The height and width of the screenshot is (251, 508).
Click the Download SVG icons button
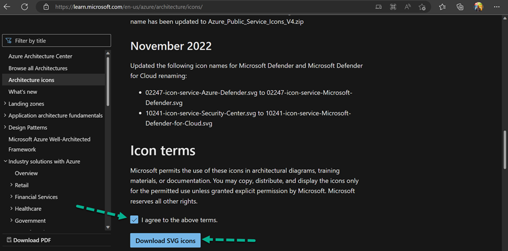pos(165,241)
